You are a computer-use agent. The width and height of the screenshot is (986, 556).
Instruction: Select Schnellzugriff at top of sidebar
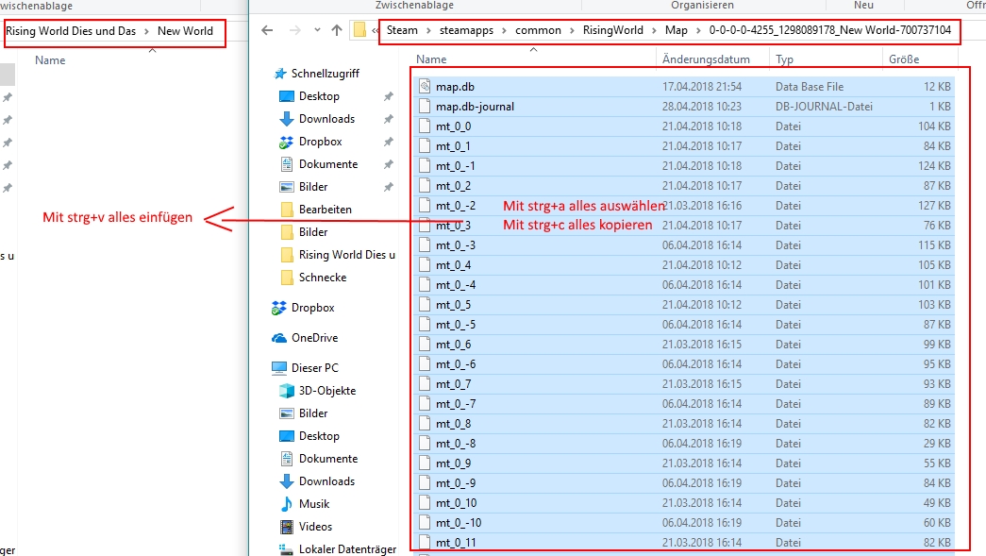325,74
